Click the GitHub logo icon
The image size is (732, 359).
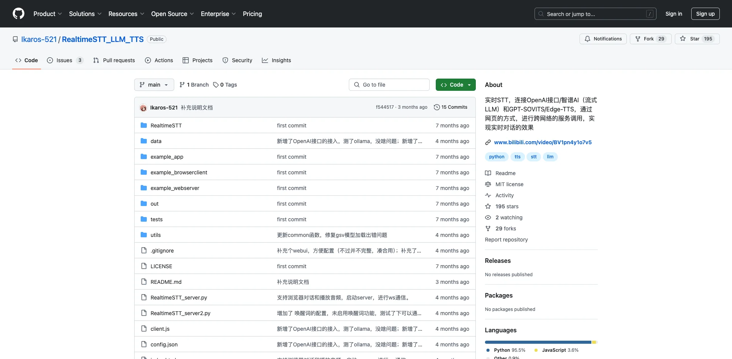18,14
